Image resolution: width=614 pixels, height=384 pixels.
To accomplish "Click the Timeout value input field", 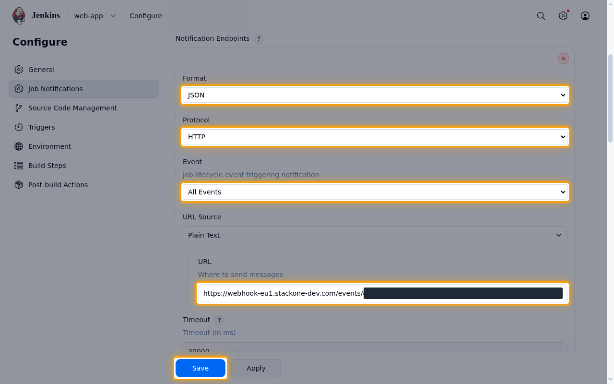I will [x=375, y=347].
